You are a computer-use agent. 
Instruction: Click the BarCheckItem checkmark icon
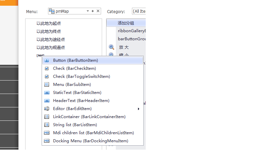coord(47,68)
